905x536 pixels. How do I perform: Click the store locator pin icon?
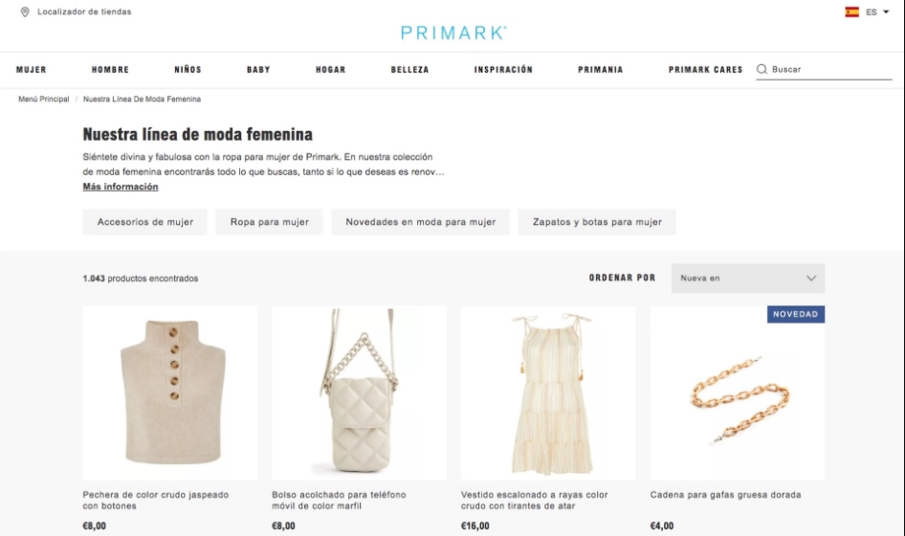[25, 12]
